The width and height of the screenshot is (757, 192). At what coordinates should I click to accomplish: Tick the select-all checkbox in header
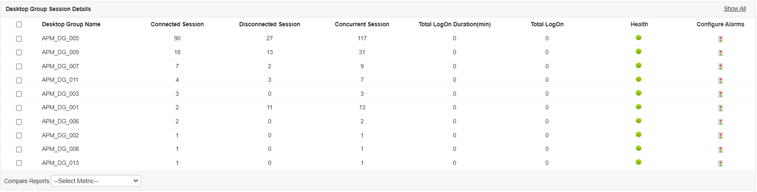[19, 25]
